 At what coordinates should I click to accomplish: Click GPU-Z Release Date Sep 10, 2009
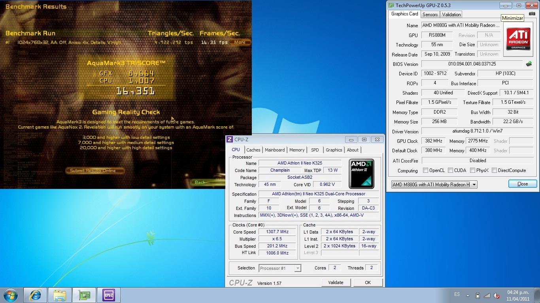tap(437, 54)
